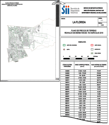
Task: Click range '62.200 - 62.300'
Action: [x=82, y=87]
